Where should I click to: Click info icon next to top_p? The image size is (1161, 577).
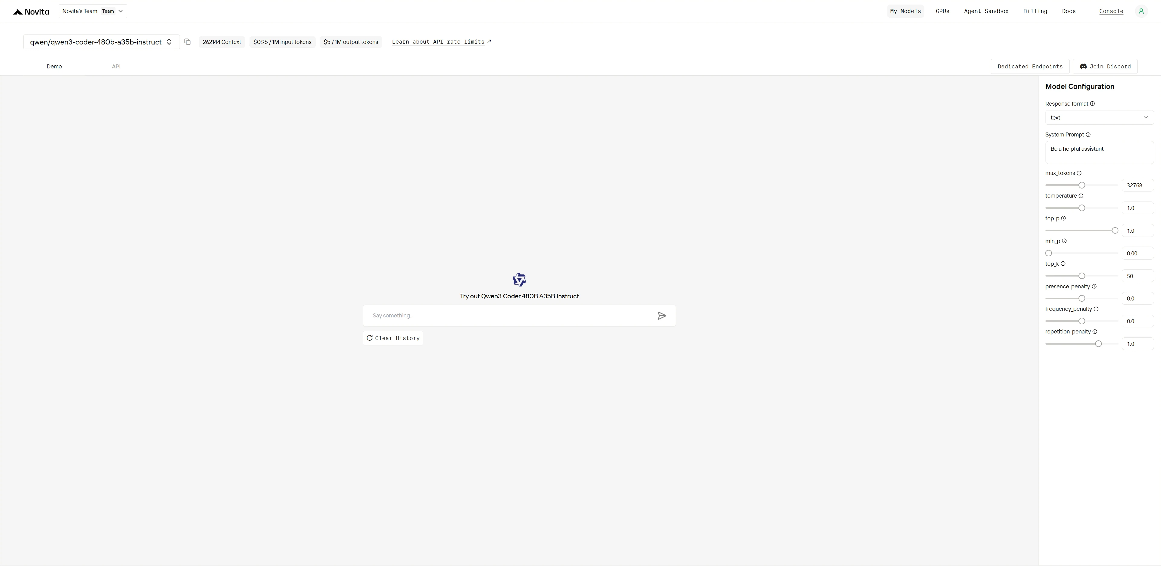(1063, 218)
